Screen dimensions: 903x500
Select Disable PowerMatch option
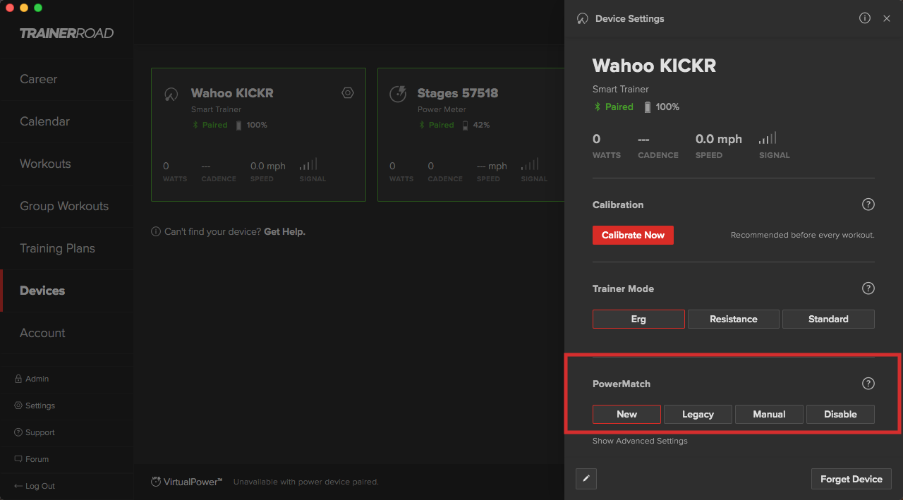click(840, 414)
